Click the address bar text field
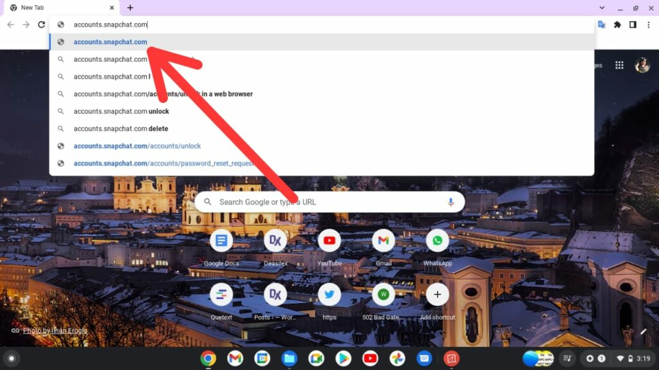This screenshot has height=370, width=659. click(x=322, y=25)
